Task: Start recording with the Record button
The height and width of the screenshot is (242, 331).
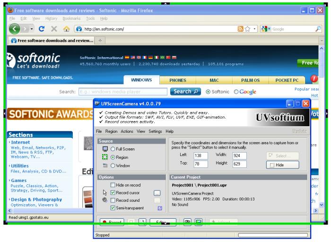Action: [x=112, y=222]
